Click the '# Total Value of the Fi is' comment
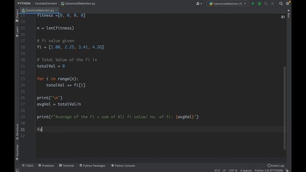The height and width of the screenshot is (172, 306). click(67, 60)
